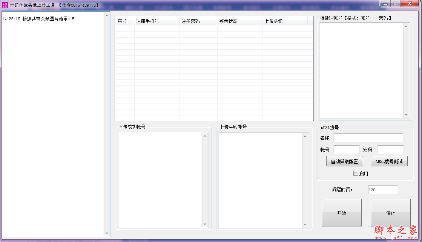
Task: Enable the 启用 checkbox
Action: [x=356, y=173]
